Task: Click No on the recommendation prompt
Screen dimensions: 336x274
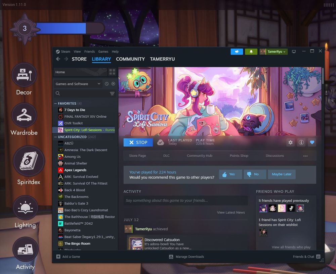Action: [255, 174]
